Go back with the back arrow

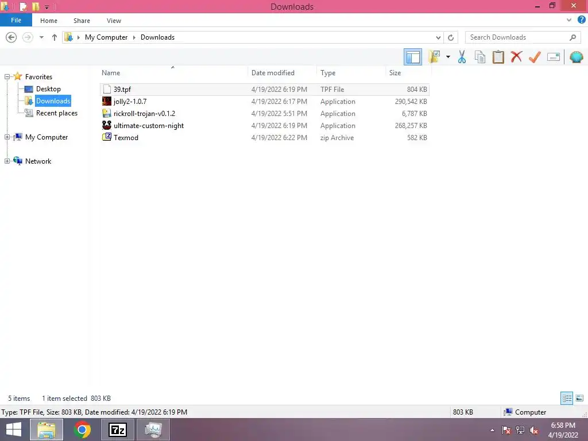point(11,37)
